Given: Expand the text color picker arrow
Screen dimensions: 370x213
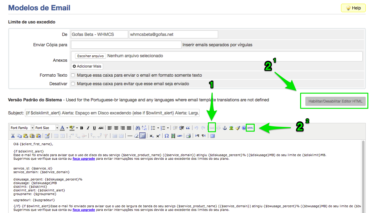Looking at the screenshot, I should coord(67,128).
